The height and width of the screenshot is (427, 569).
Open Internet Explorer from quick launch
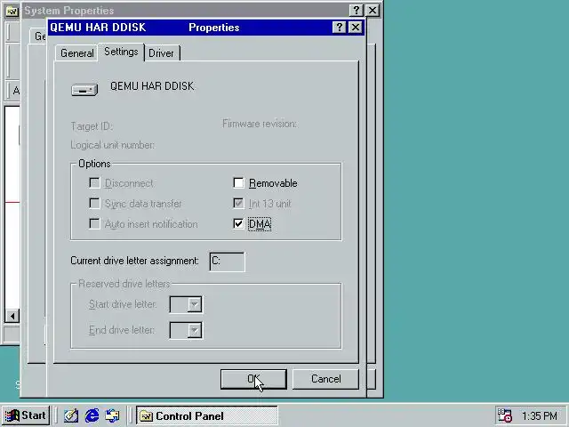[92, 415]
